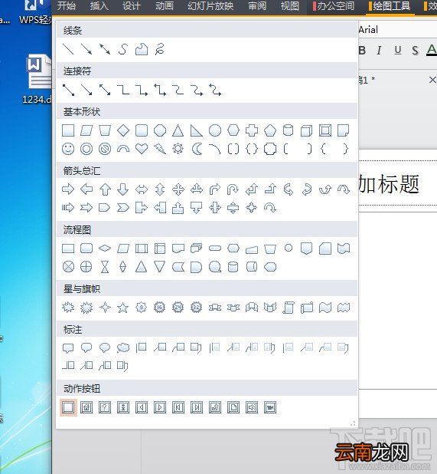Screen dimensions: 437x474
Task: Select the Movie action button
Action: pyautogui.click(x=270, y=407)
